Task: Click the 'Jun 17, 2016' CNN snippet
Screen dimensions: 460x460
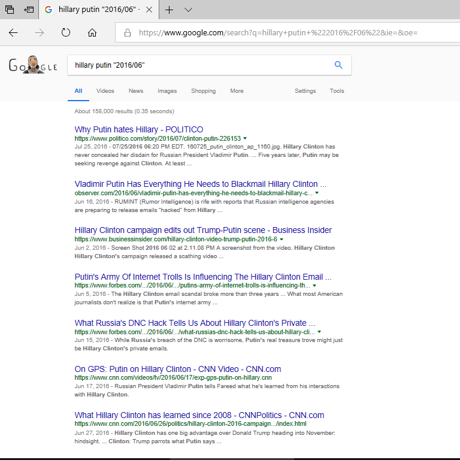Action: tap(207, 390)
